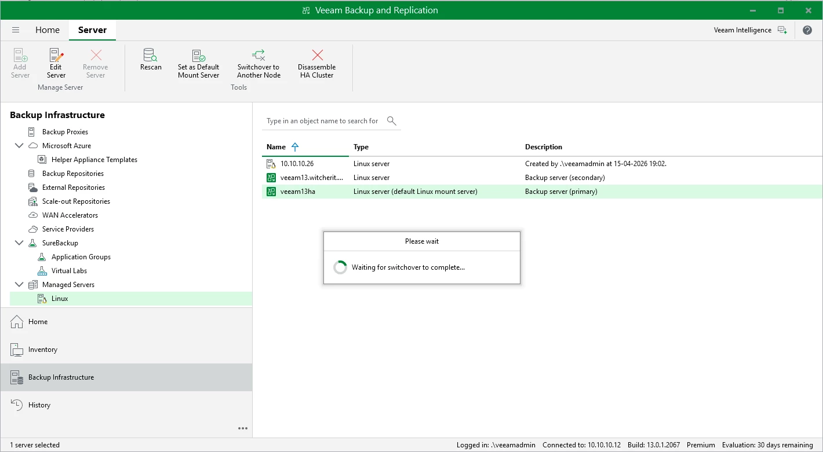
Task: Click 'Linux server (default Linux mount server)' cell
Action: (x=416, y=192)
